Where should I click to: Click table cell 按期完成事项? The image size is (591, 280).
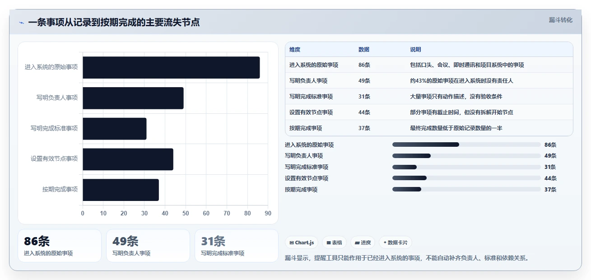click(306, 128)
